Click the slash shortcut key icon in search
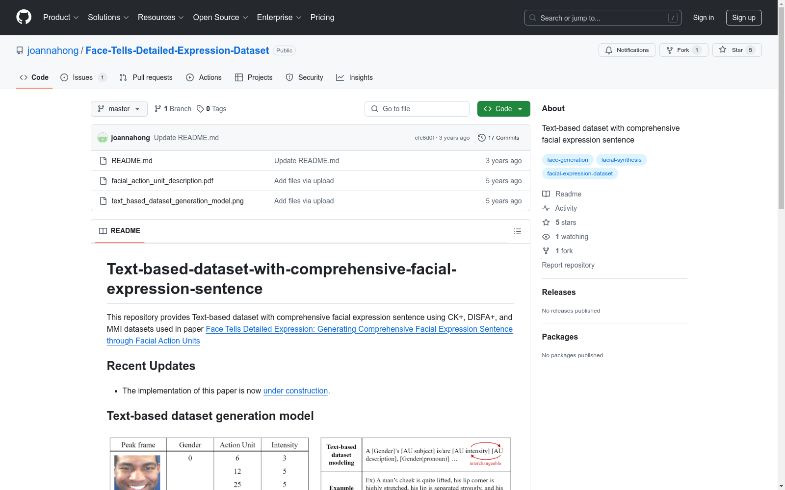 (673, 18)
